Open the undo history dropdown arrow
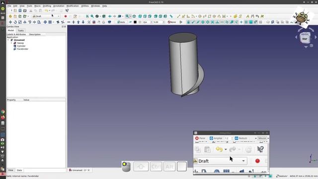Image resolution: width=318 pixels, height=179 pixels. click(50, 10)
